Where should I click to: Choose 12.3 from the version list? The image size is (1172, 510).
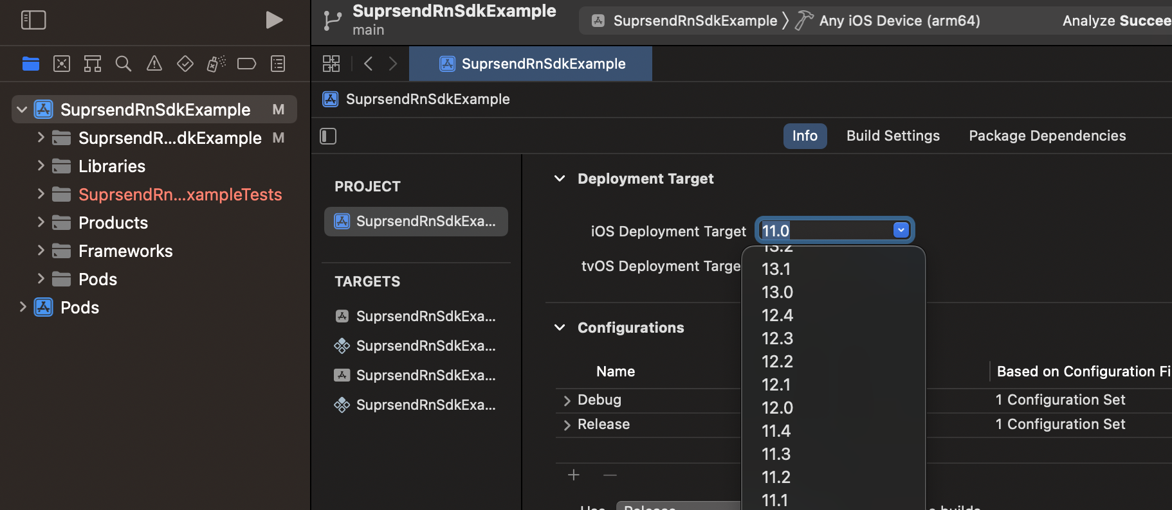(x=833, y=339)
